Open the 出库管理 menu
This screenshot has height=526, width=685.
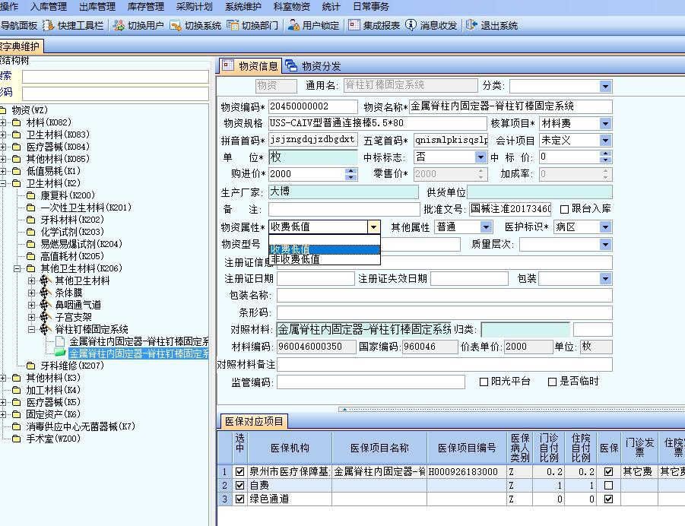[97, 7]
